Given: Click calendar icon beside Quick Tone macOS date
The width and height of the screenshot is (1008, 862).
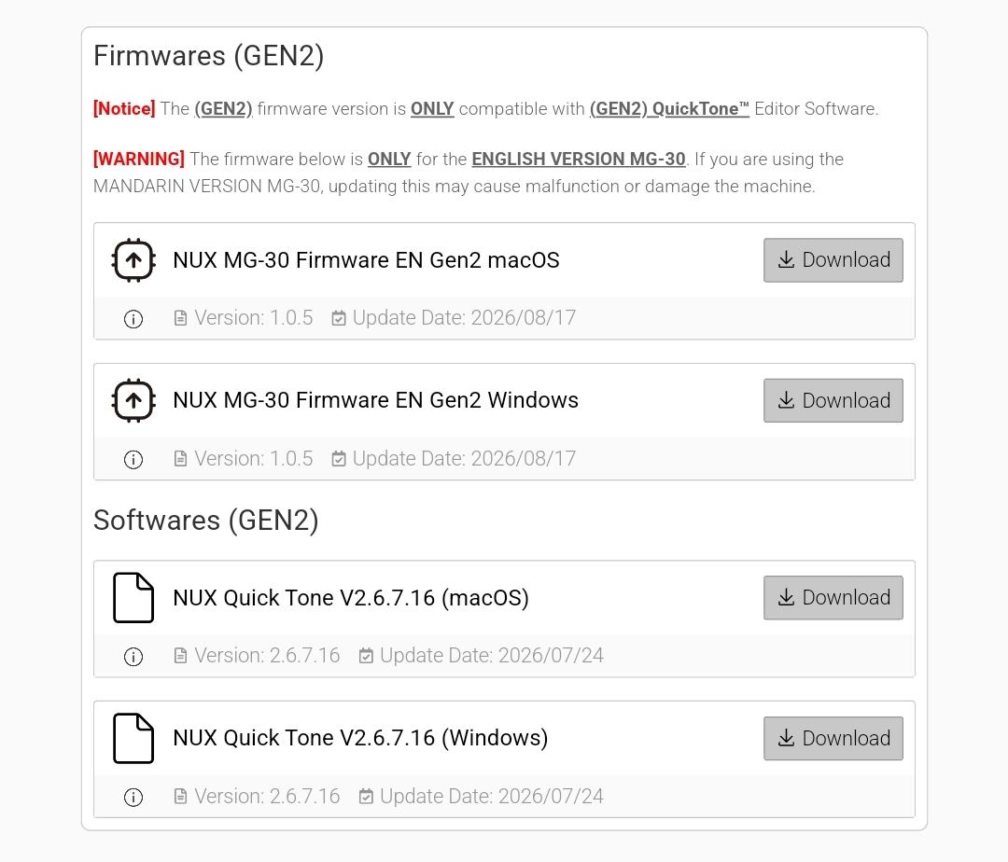Looking at the screenshot, I should pyautogui.click(x=366, y=656).
